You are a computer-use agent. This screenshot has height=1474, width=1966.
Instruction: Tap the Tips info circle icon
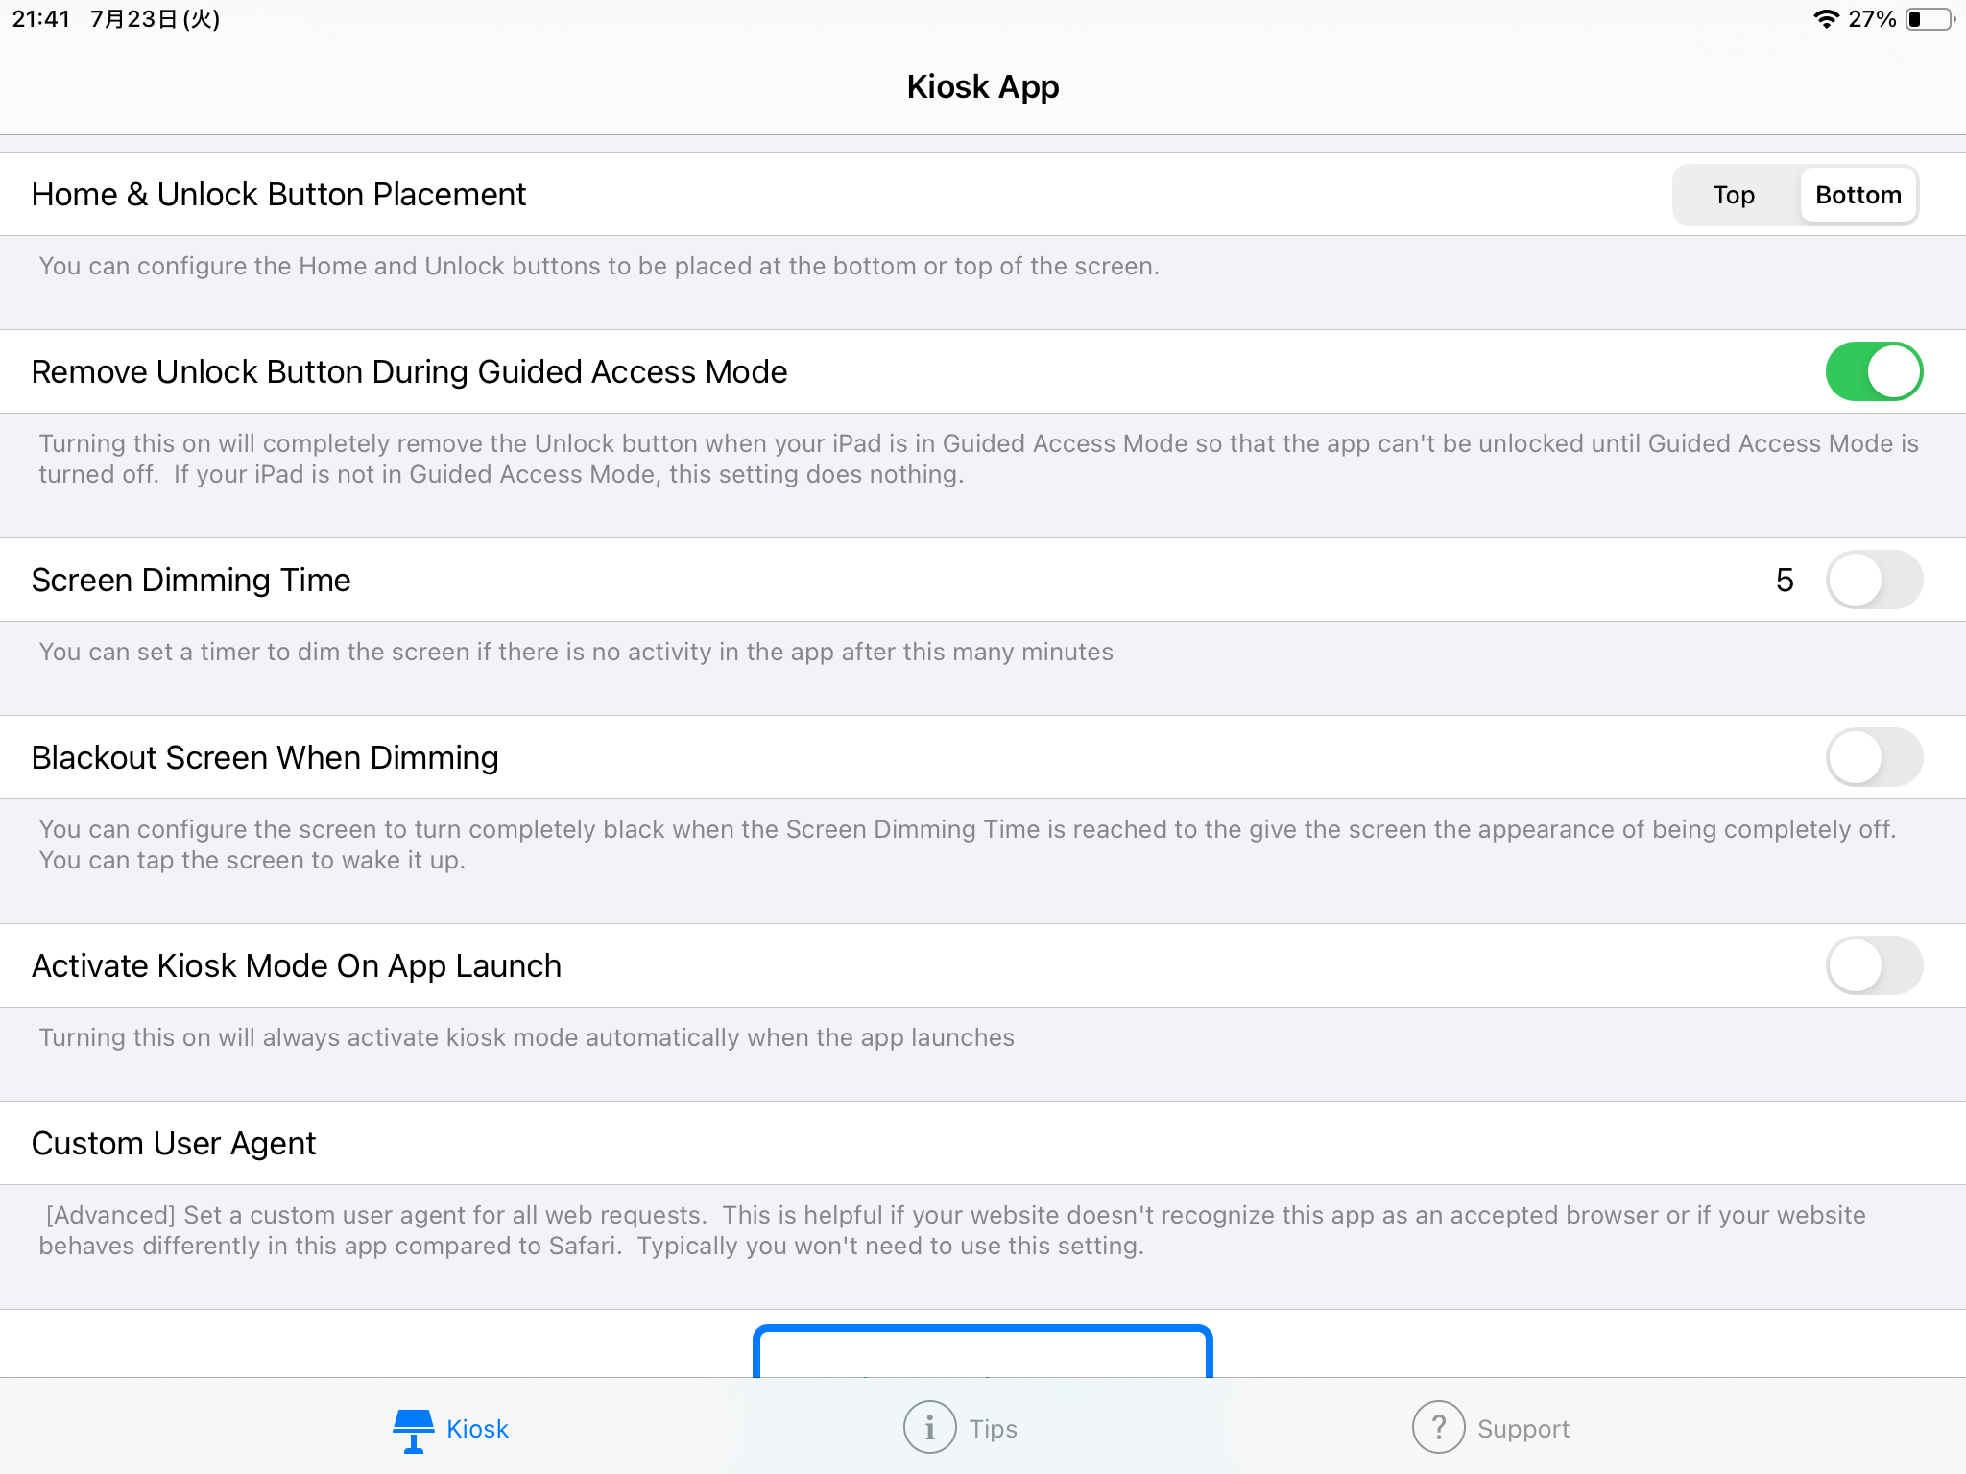pyautogui.click(x=929, y=1428)
